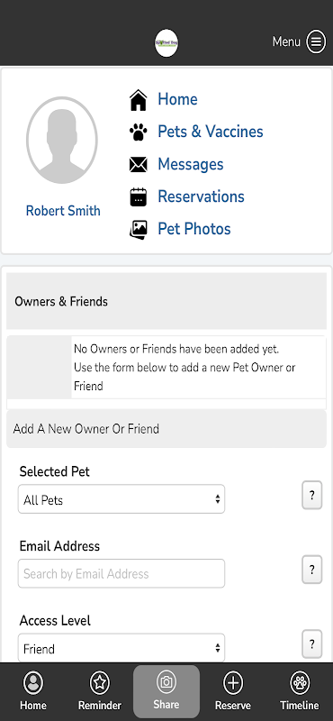Click help button next to Access Level
Viewport: 333px width, 721px height.
pos(312,644)
